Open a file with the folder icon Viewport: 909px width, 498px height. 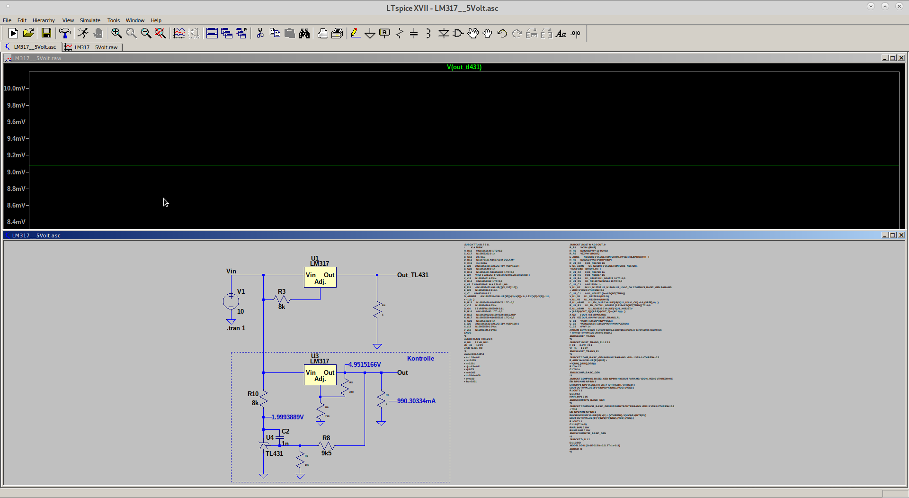click(28, 33)
